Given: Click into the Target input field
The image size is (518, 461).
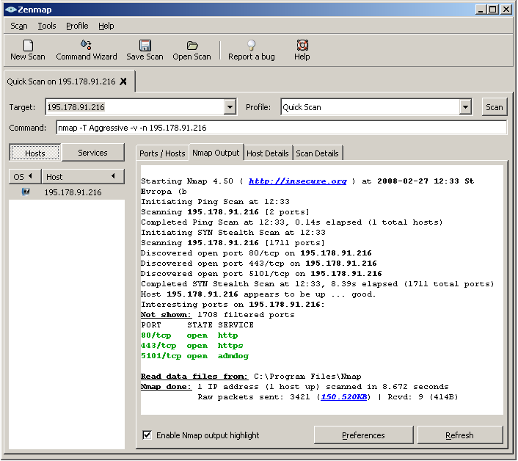Looking at the screenshot, I should 135,107.
